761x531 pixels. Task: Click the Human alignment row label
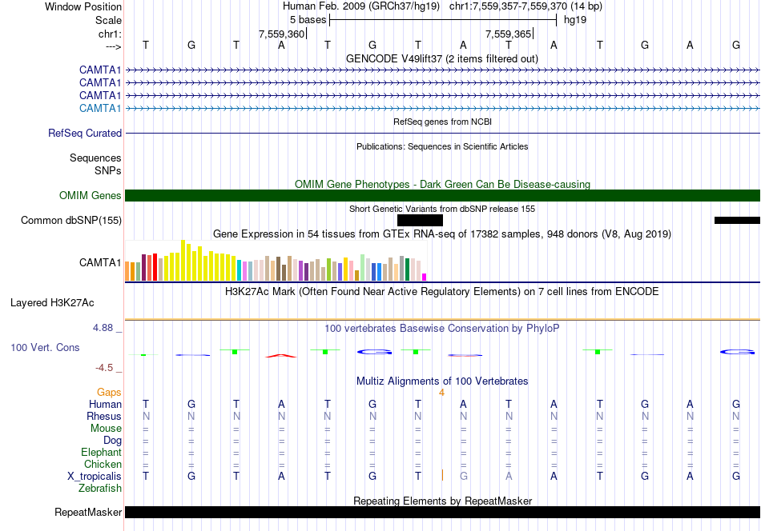(105, 404)
